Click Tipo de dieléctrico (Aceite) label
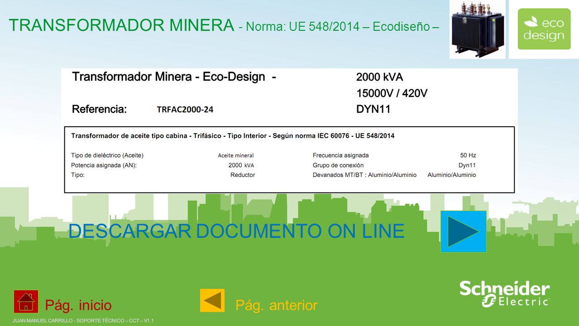The height and width of the screenshot is (326, 579). [107, 155]
